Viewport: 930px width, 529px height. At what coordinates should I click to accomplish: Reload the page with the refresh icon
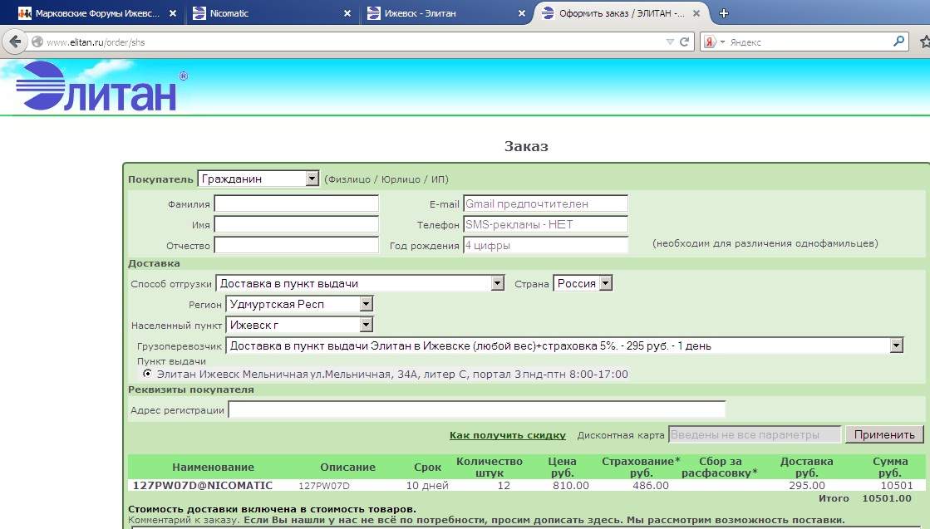[684, 42]
